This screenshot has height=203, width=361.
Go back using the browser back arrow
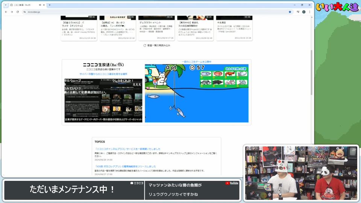click(6, 12)
